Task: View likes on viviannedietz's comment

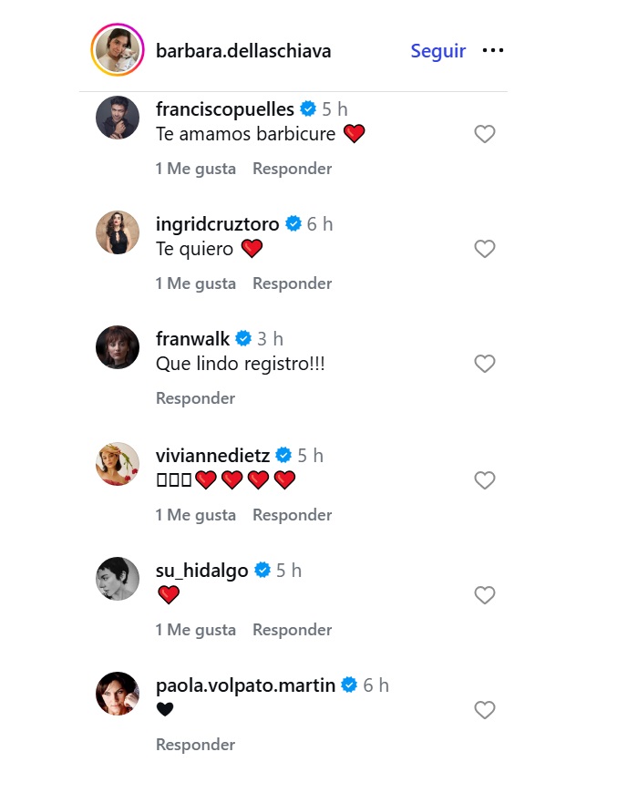Action: [195, 515]
